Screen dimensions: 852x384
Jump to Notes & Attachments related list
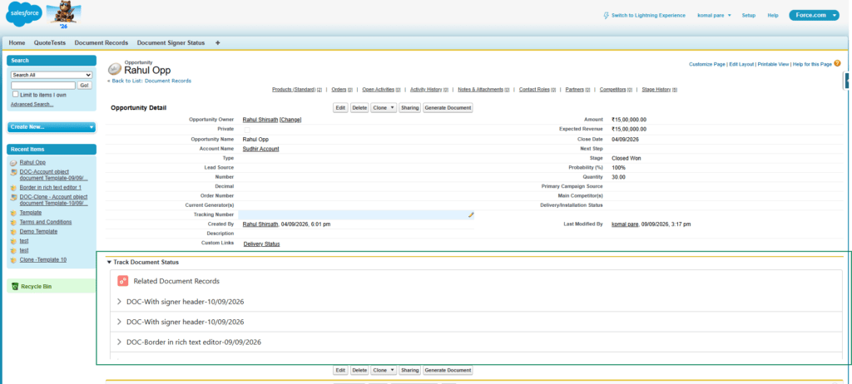(483, 89)
